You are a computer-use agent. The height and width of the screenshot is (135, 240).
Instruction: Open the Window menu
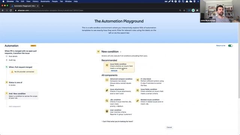[68, 1]
